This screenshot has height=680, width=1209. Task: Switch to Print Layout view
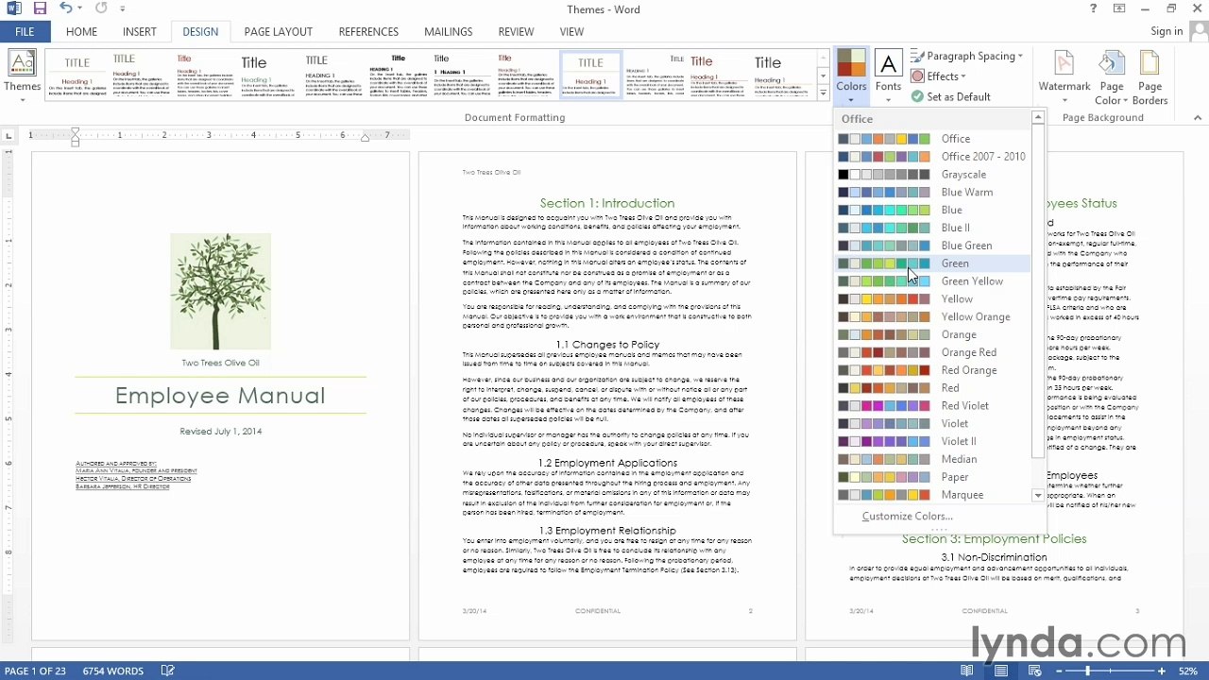(1001, 671)
